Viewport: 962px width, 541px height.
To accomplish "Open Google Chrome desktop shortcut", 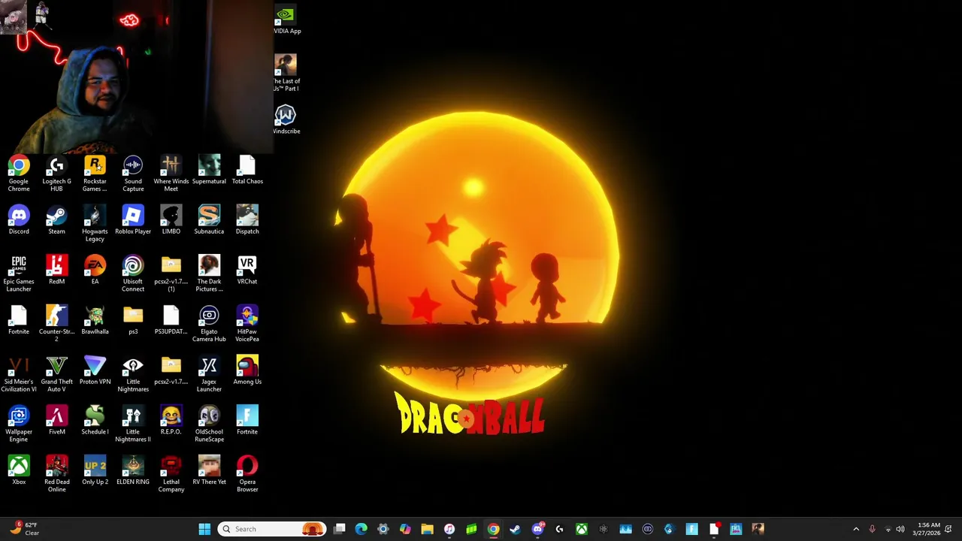I will coord(19,174).
